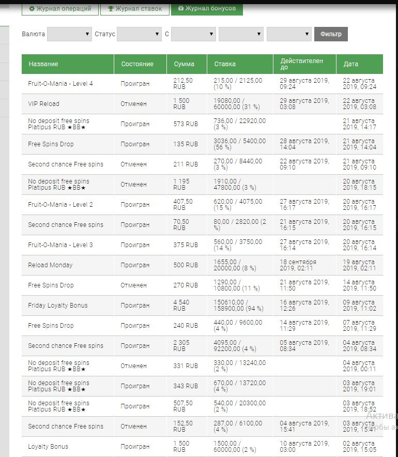Image resolution: width=398 pixels, height=457 pixels.
Task: Open the Валюта dropdown
Action: tap(69, 34)
